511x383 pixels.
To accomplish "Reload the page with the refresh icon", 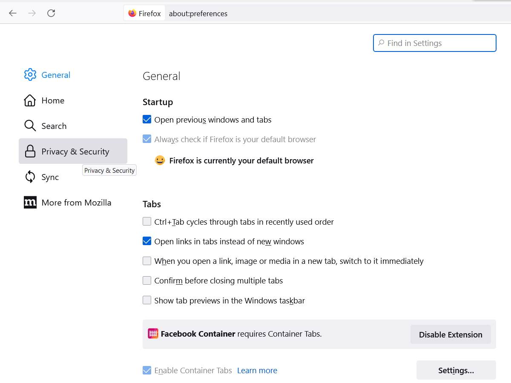I will tap(51, 13).
